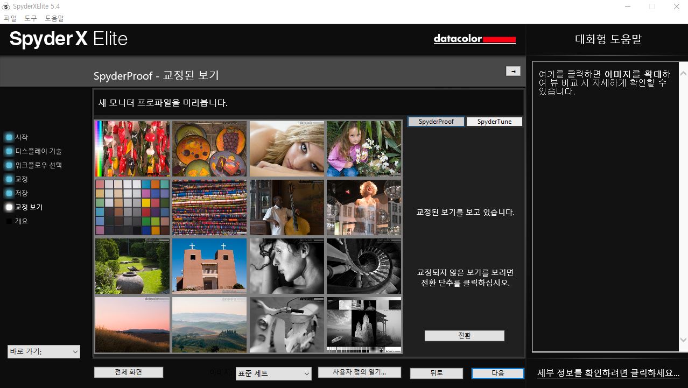Select the red peppers thumbnail
The image size is (688, 388).
[132, 149]
